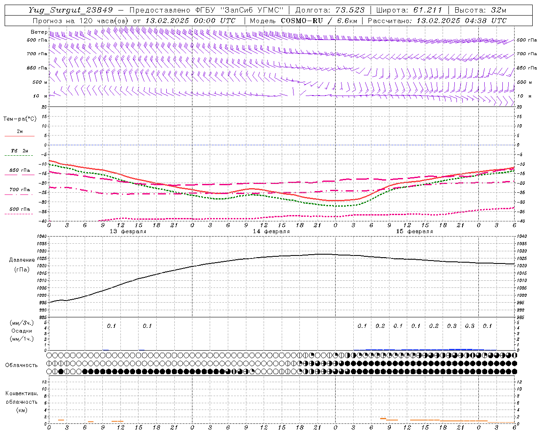The height and width of the screenshot is (431, 539).
Task: Click the (гПа) unit under Давление
Action: 21,269
